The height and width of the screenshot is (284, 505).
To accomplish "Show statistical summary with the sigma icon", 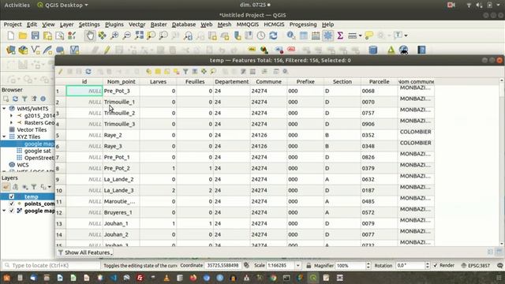I will (340, 35).
